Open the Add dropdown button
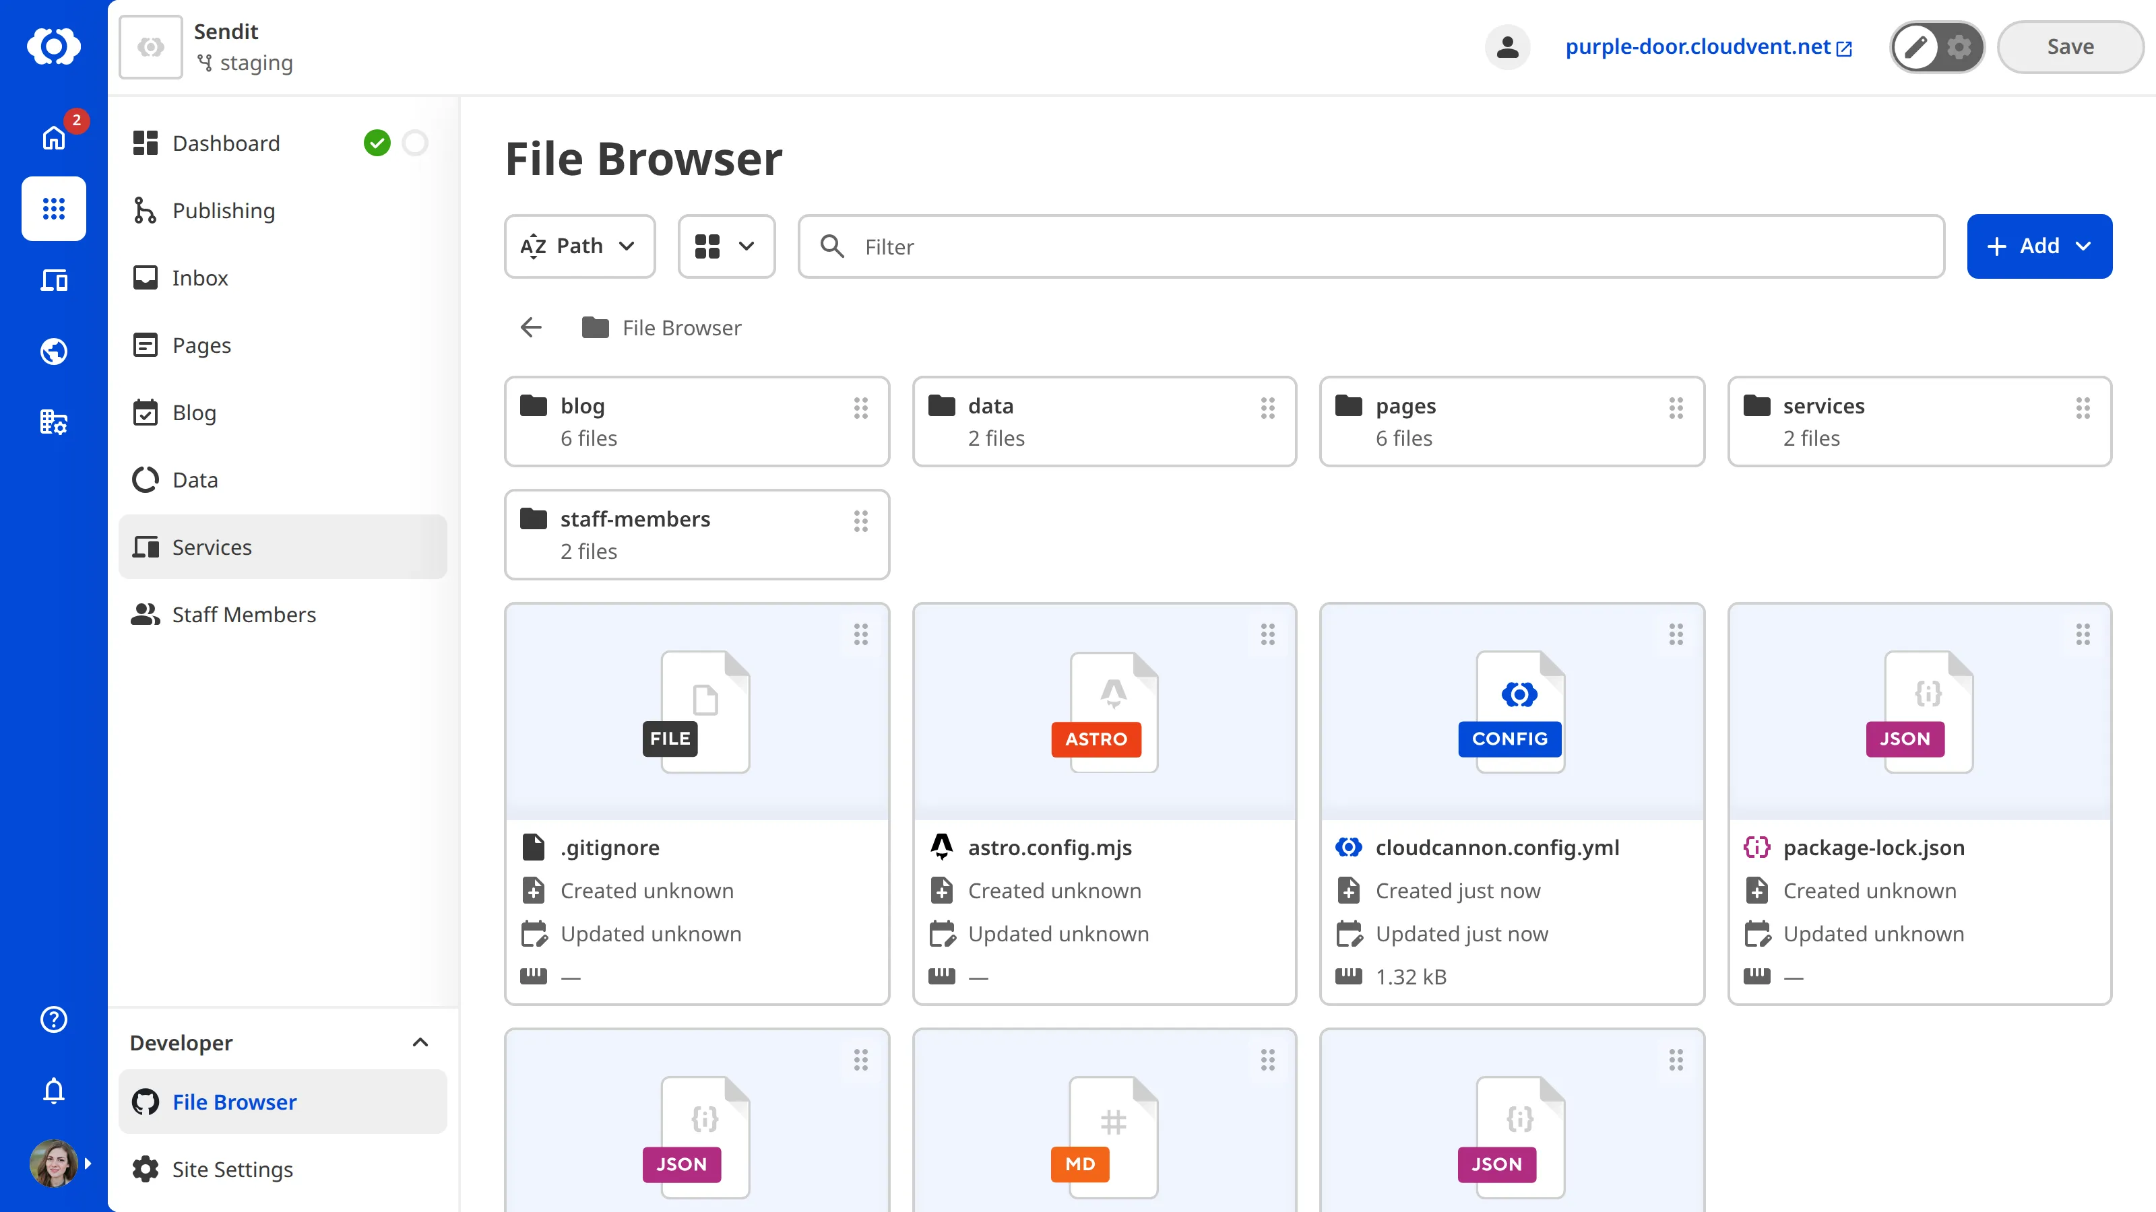The image size is (2156, 1212). tap(2039, 246)
